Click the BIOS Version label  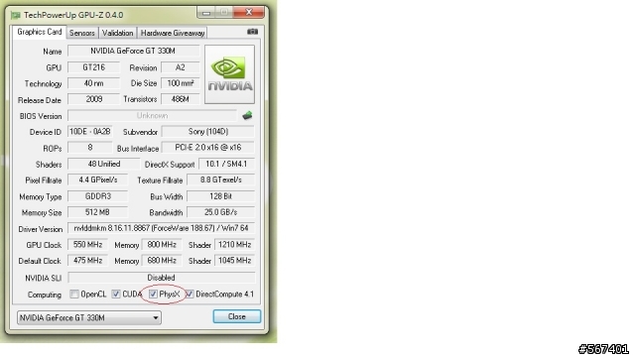[x=41, y=116]
